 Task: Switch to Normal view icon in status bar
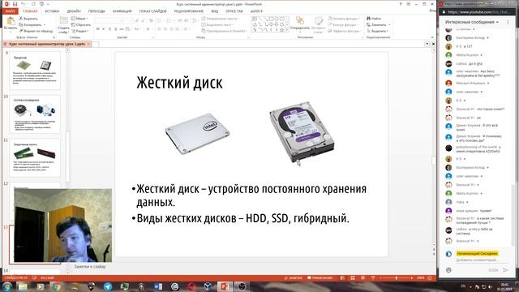pos(342,277)
